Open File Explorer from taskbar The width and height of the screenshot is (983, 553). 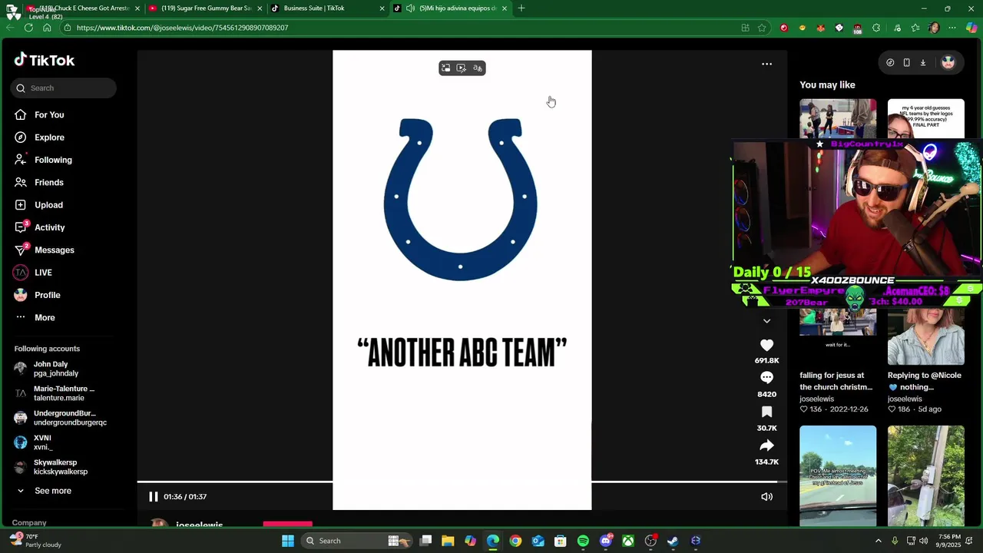pos(448,541)
